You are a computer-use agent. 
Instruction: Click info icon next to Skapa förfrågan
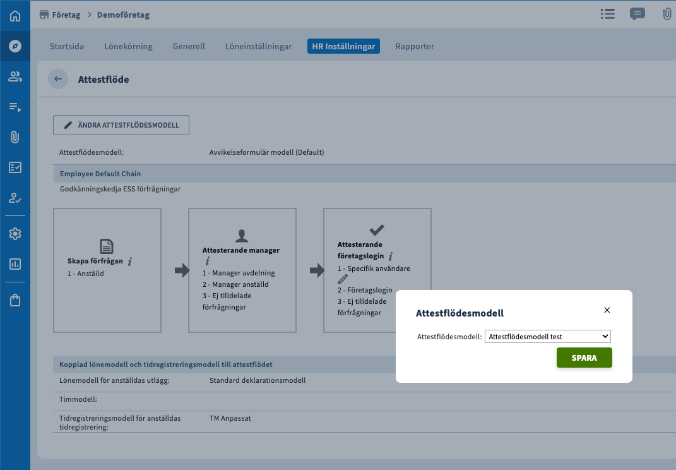pyautogui.click(x=130, y=262)
